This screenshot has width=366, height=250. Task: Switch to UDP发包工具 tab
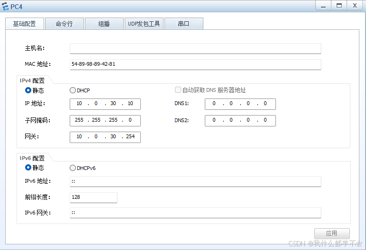pos(144,24)
